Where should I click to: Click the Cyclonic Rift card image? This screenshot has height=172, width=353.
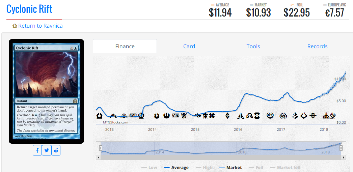(x=46, y=91)
